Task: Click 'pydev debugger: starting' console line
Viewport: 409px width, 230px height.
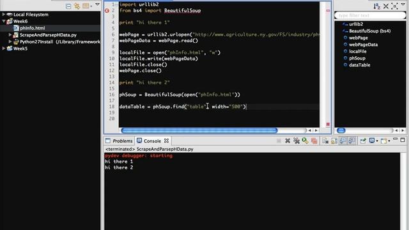Action: pyautogui.click(x=139, y=156)
